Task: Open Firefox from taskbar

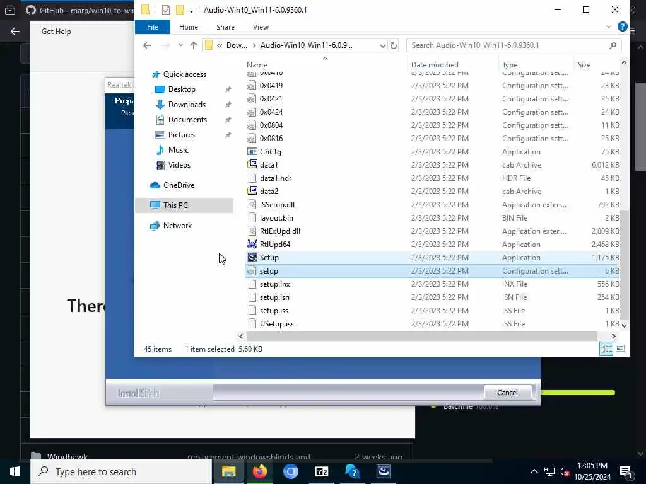Action: pos(259,471)
